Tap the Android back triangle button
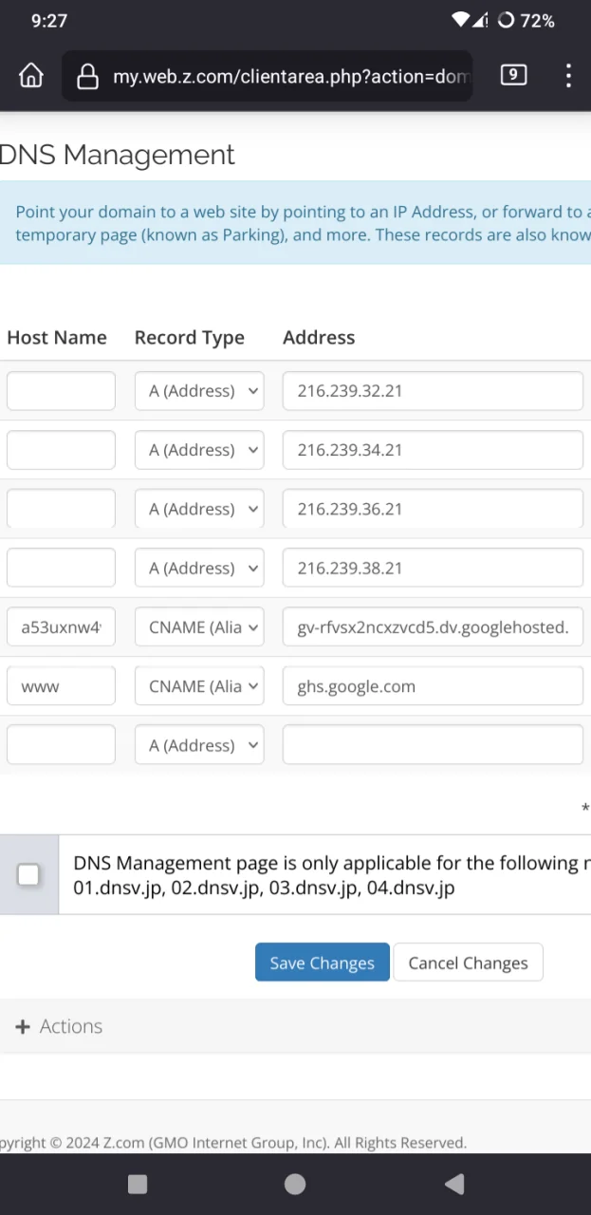This screenshot has width=591, height=1215. click(454, 1184)
